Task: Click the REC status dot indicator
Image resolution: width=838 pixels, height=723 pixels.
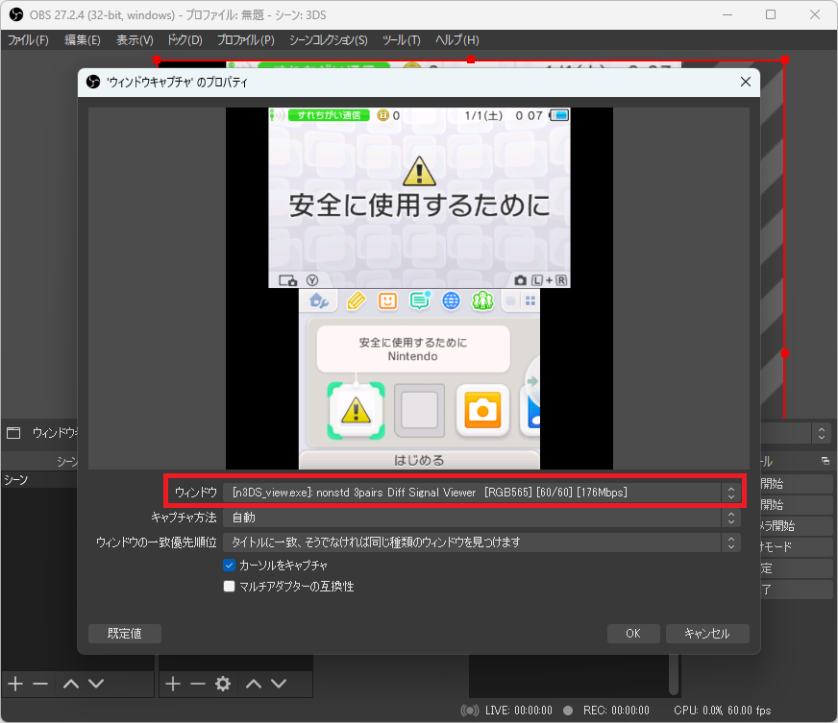Action: (568, 711)
